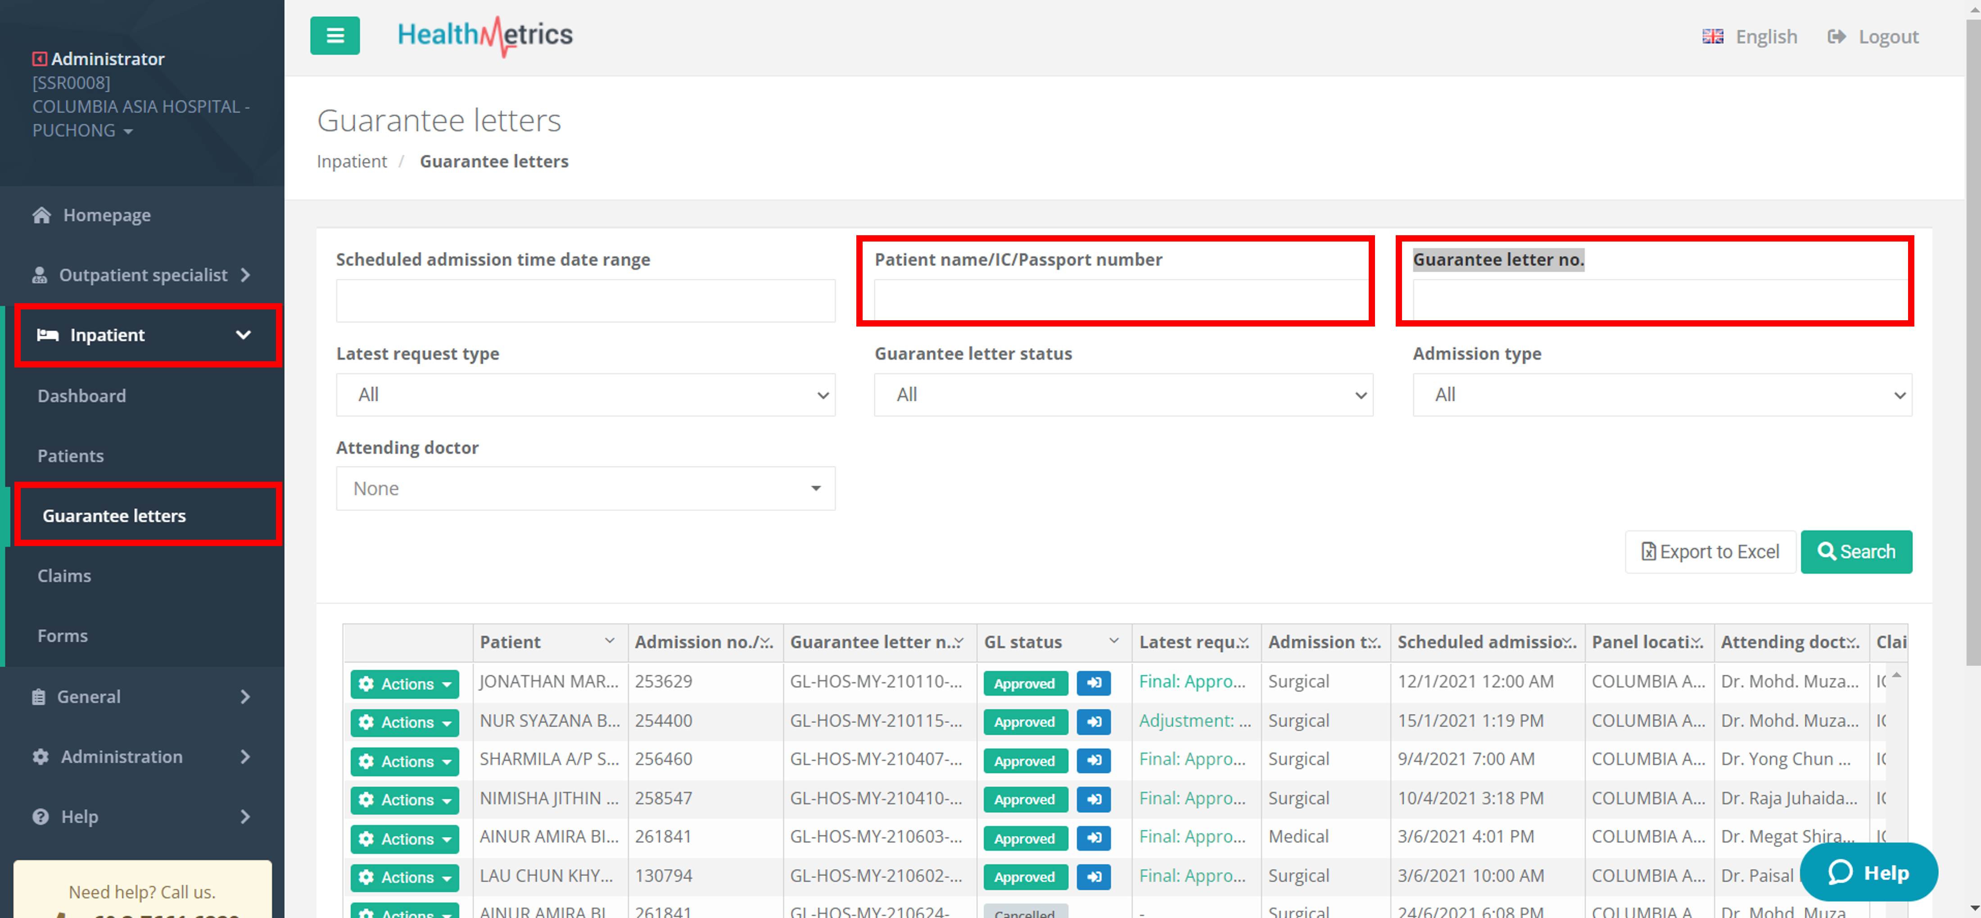Click the Search button
The height and width of the screenshot is (918, 1981).
coord(1856,551)
